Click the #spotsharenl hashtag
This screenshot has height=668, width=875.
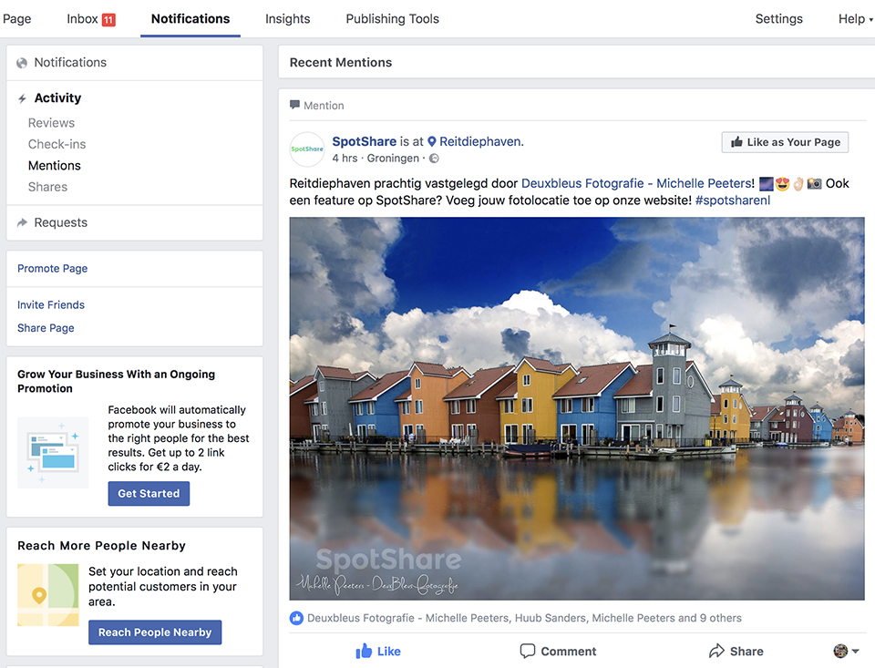[732, 200]
